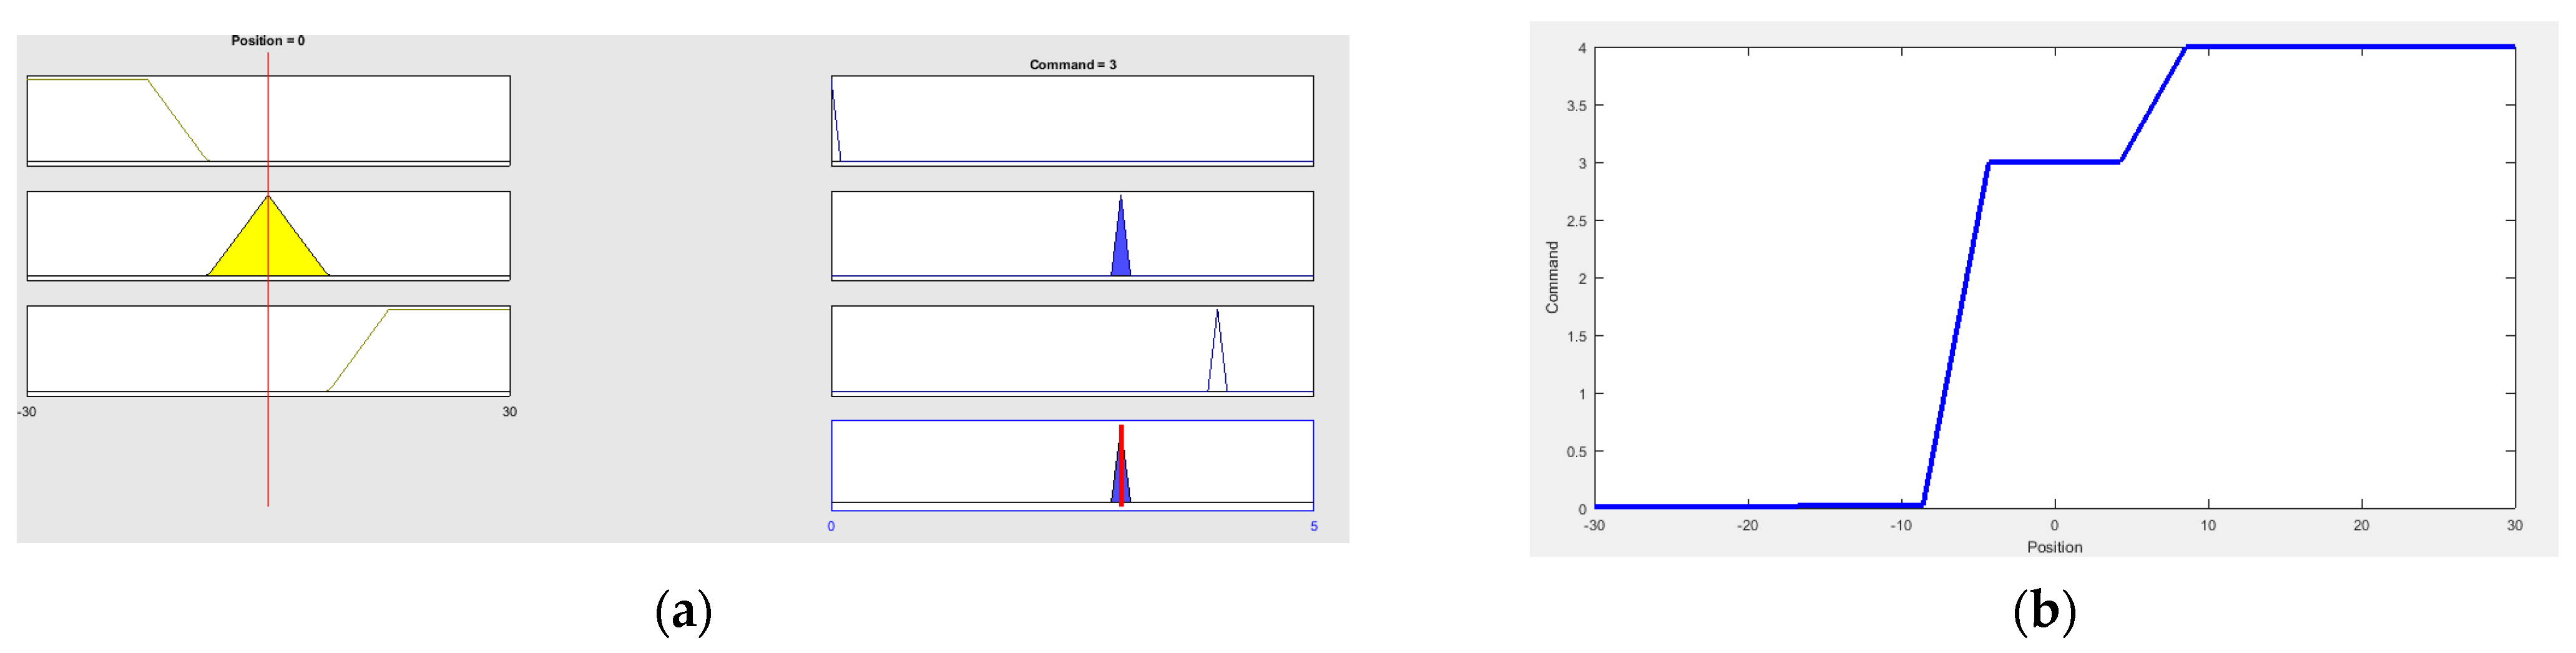This screenshot has width=2576, height=653.
Task: Click the blue-bordered aggregated output plot
Action: 1072,466
